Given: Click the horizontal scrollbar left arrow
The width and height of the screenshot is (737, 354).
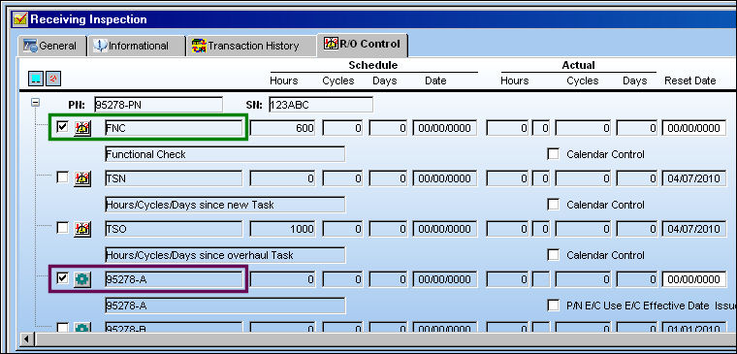Looking at the screenshot, I should point(26,338).
